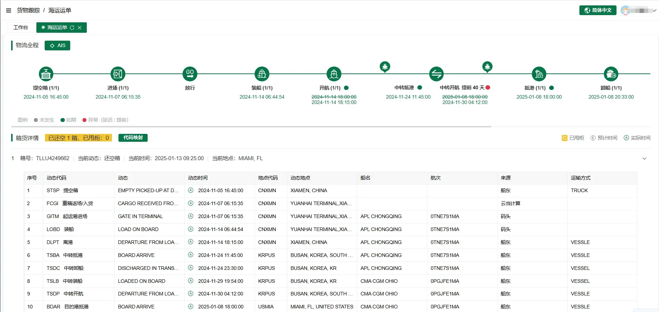Click the 中转开航 transfer arrows icon
This screenshot has height=312, width=659.
click(x=436, y=74)
